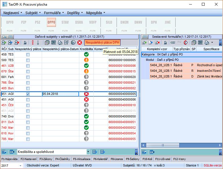Click list view icon in Sestavené formuláře header
223x169 pixels.
coord(145,37)
